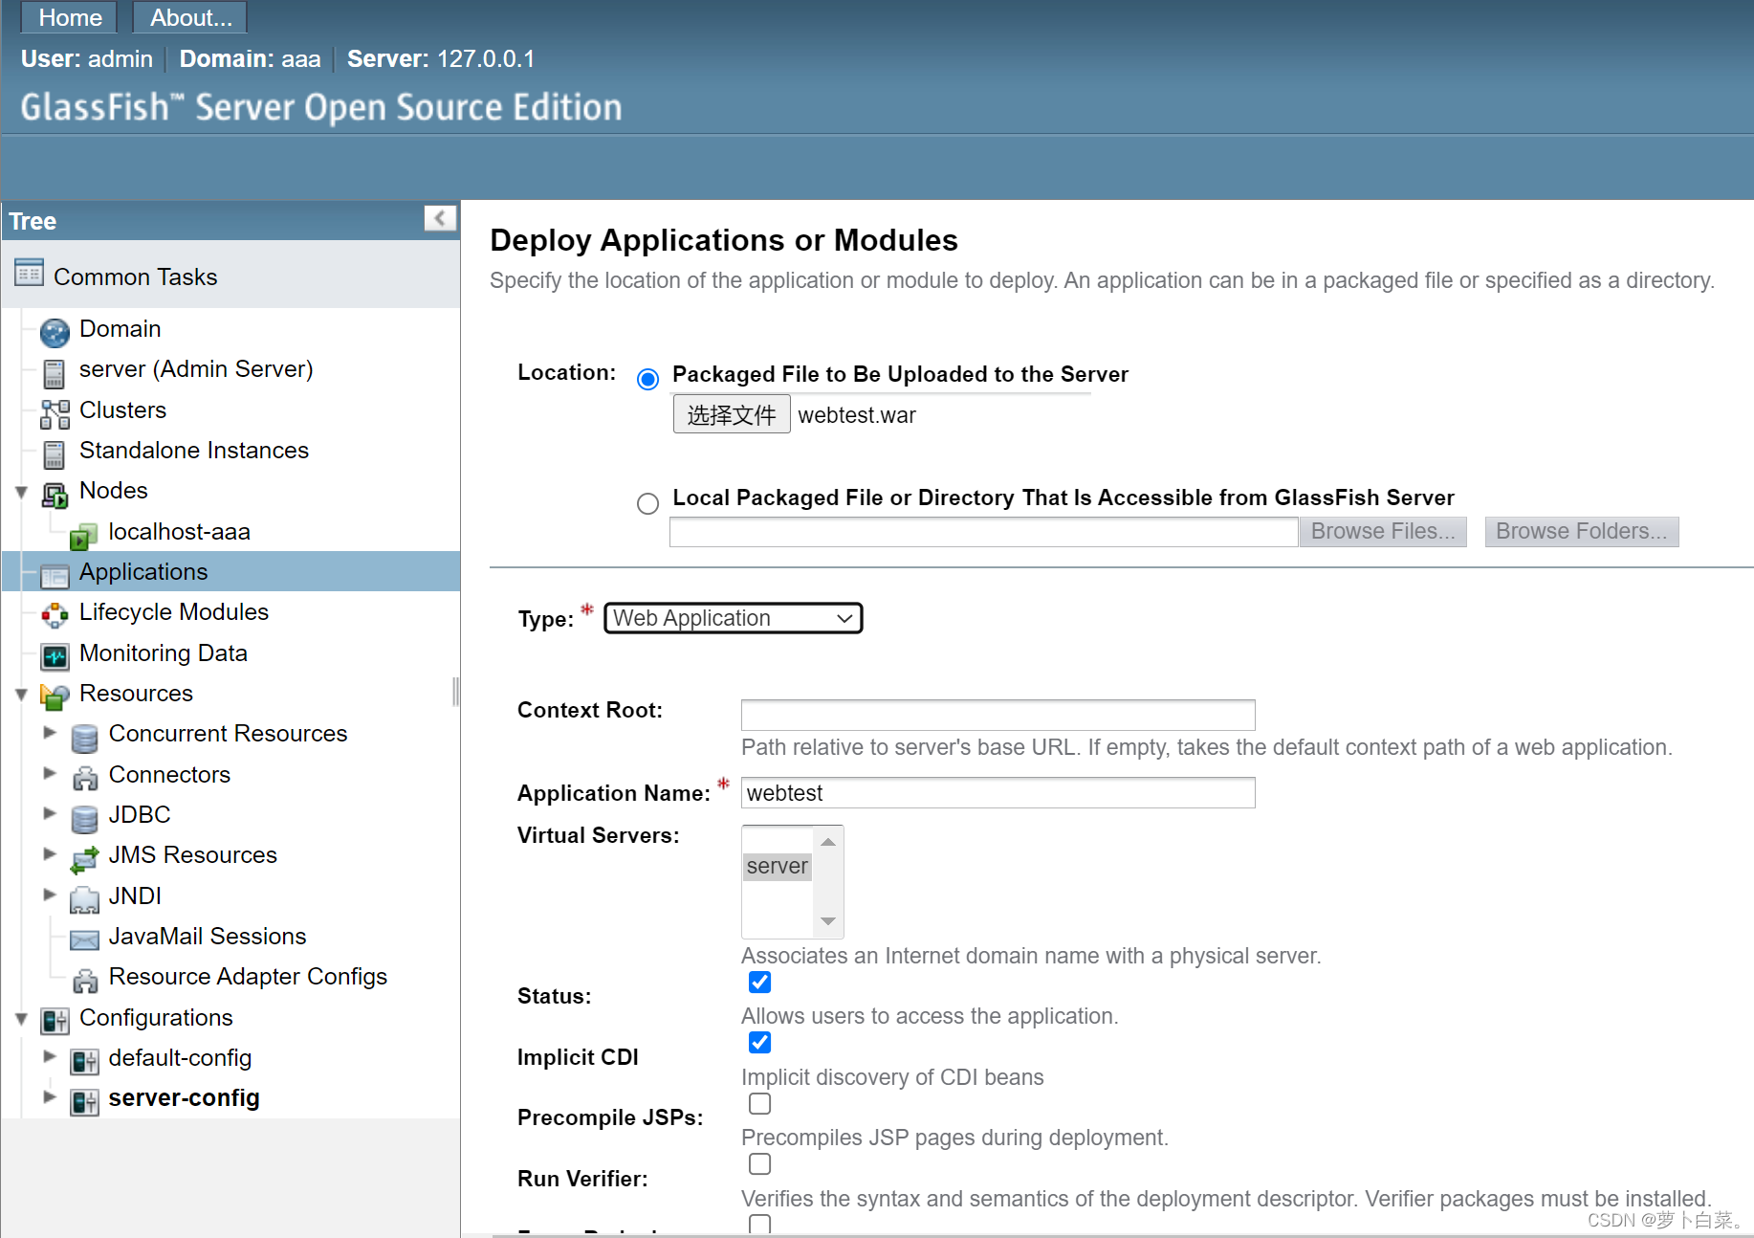The image size is (1754, 1238).
Task: Click the Standalone Instances icon
Action: [x=55, y=453]
